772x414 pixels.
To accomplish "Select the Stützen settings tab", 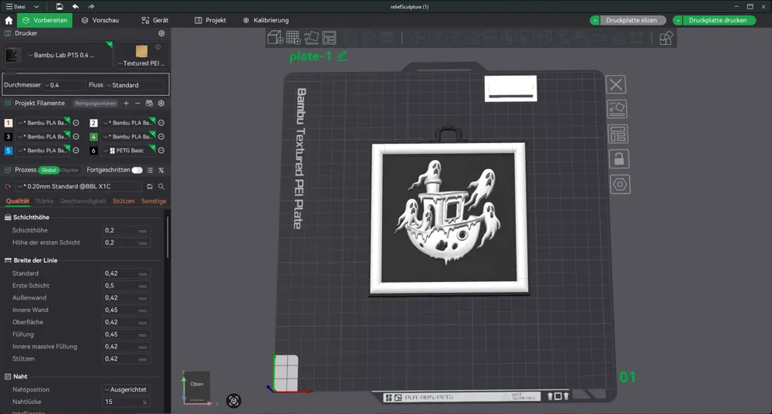I will pyautogui.click(x=124, y=201).
